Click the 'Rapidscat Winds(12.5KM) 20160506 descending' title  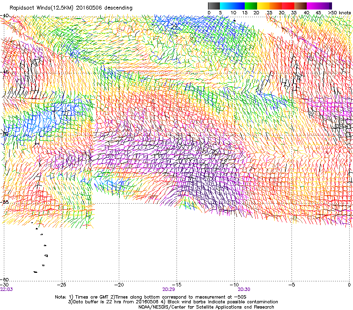[71, 8]
